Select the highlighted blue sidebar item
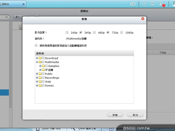This screenshot has height=131, width=175. pos(4,93)
